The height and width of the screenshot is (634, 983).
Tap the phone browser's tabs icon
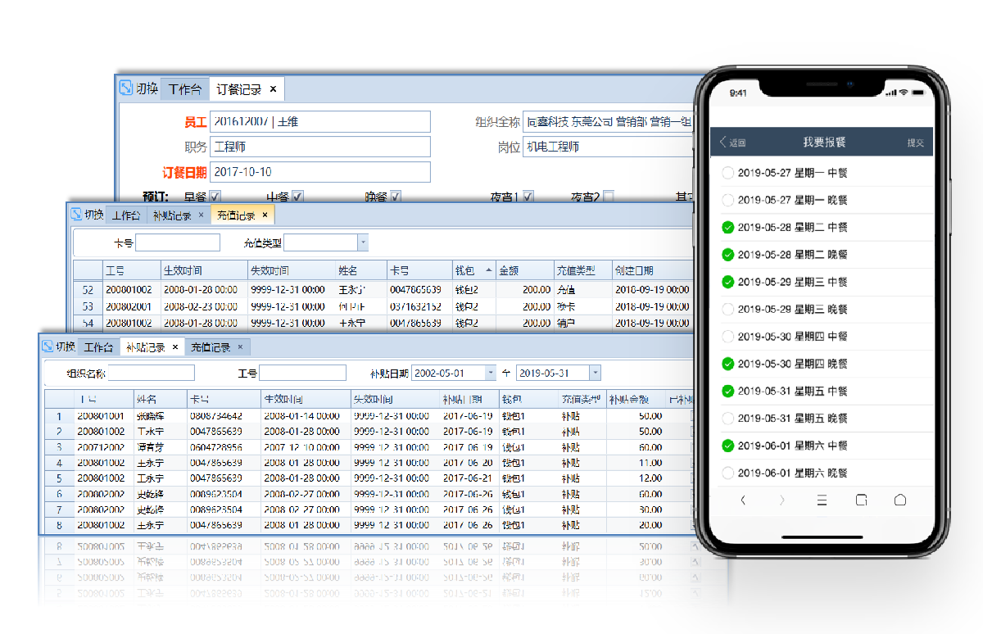click(x=861, y=500)
